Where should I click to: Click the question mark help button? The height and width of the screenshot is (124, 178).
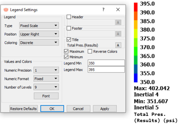pos(103,10)
